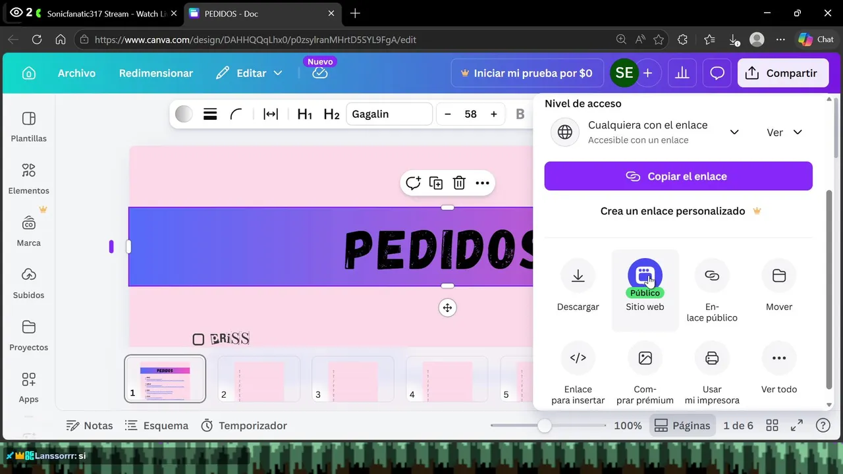The height and width of the screenshot is (474, 843).
Task: Choose Usar mi impresora option
Action: pos(712,373)
